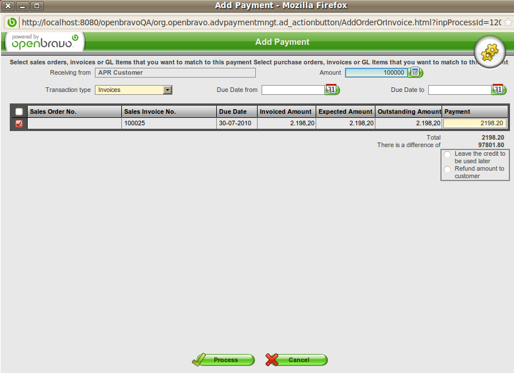The height and width of the screenshot is (373, 514).
Task: Click the Sales Invoice No. column header
Action: pos(169,111)
